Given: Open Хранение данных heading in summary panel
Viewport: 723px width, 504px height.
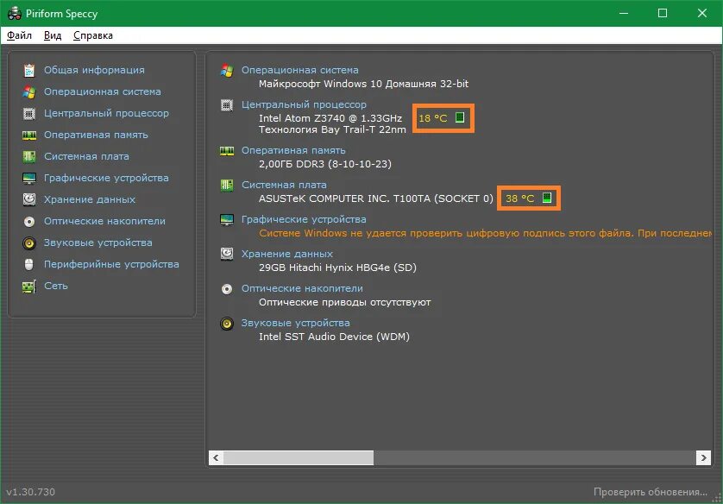Looking at the screenshot, I should tap(286, 254).
